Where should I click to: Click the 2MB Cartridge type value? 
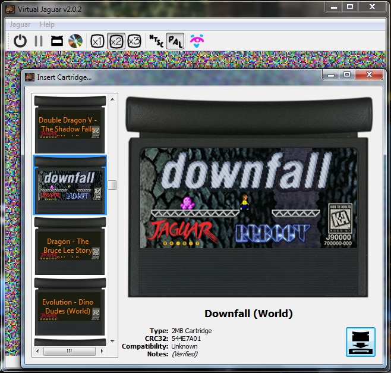click(x=191, y=331)
